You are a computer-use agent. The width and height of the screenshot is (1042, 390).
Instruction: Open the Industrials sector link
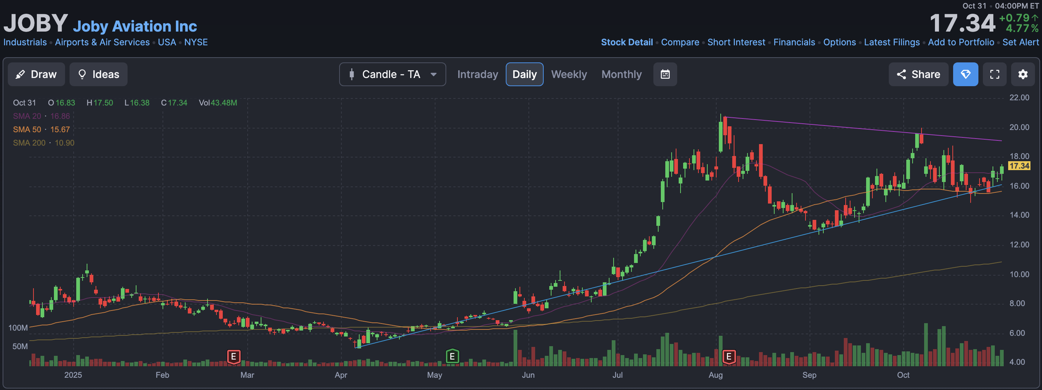tap(25, 42)
